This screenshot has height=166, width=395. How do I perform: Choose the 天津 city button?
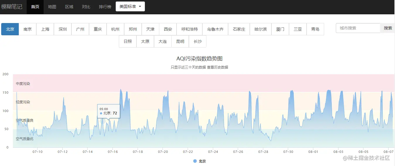click(x=151, y=29)
